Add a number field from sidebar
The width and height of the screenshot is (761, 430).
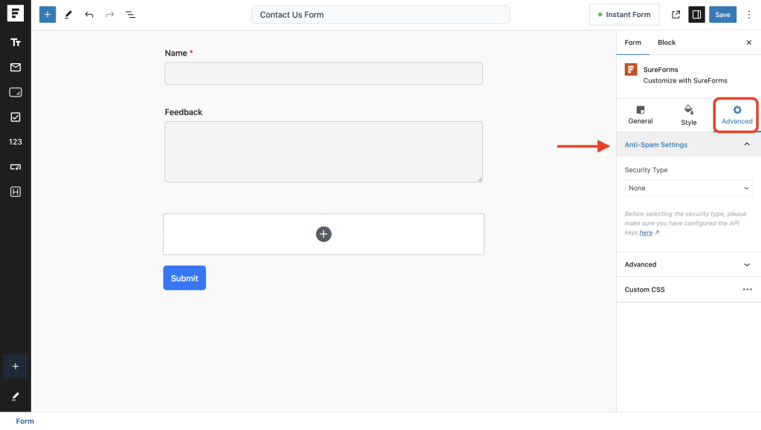tap(15, 142)
